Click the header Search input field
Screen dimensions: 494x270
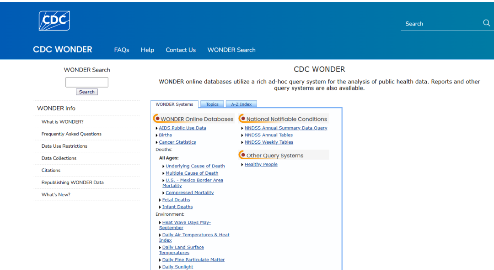point(441,24)
